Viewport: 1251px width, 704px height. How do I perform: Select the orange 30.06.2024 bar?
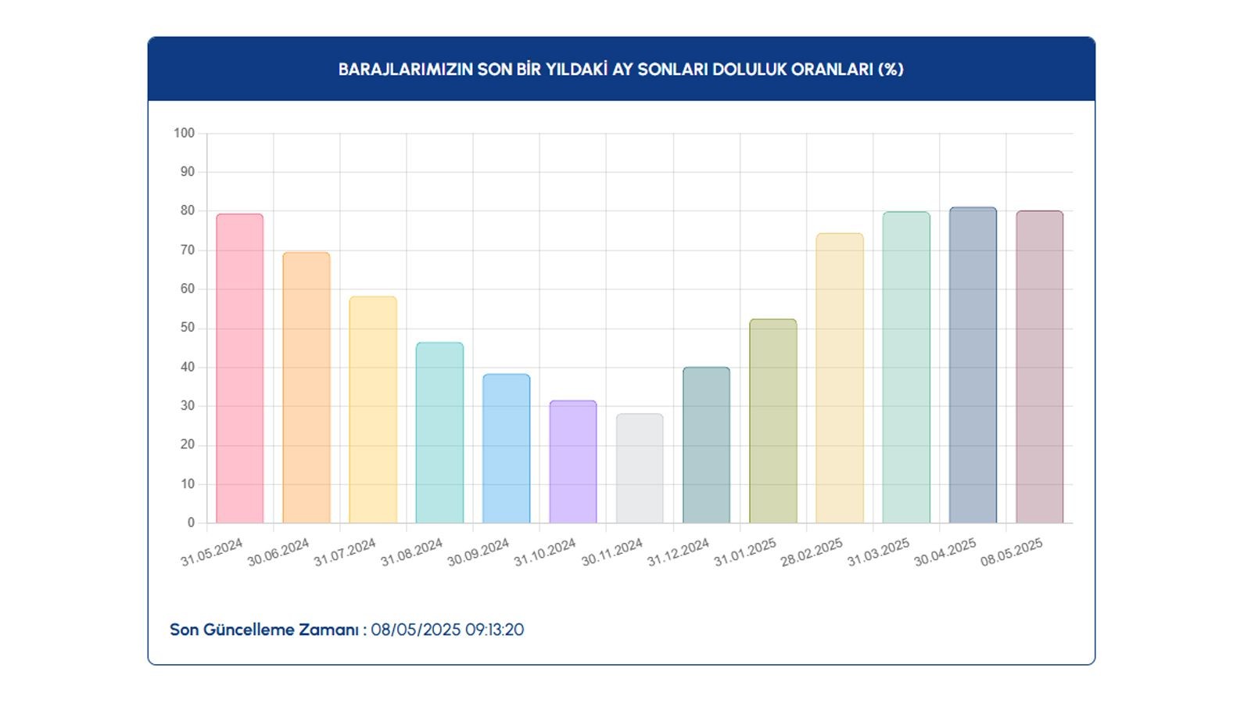(306, 387)
